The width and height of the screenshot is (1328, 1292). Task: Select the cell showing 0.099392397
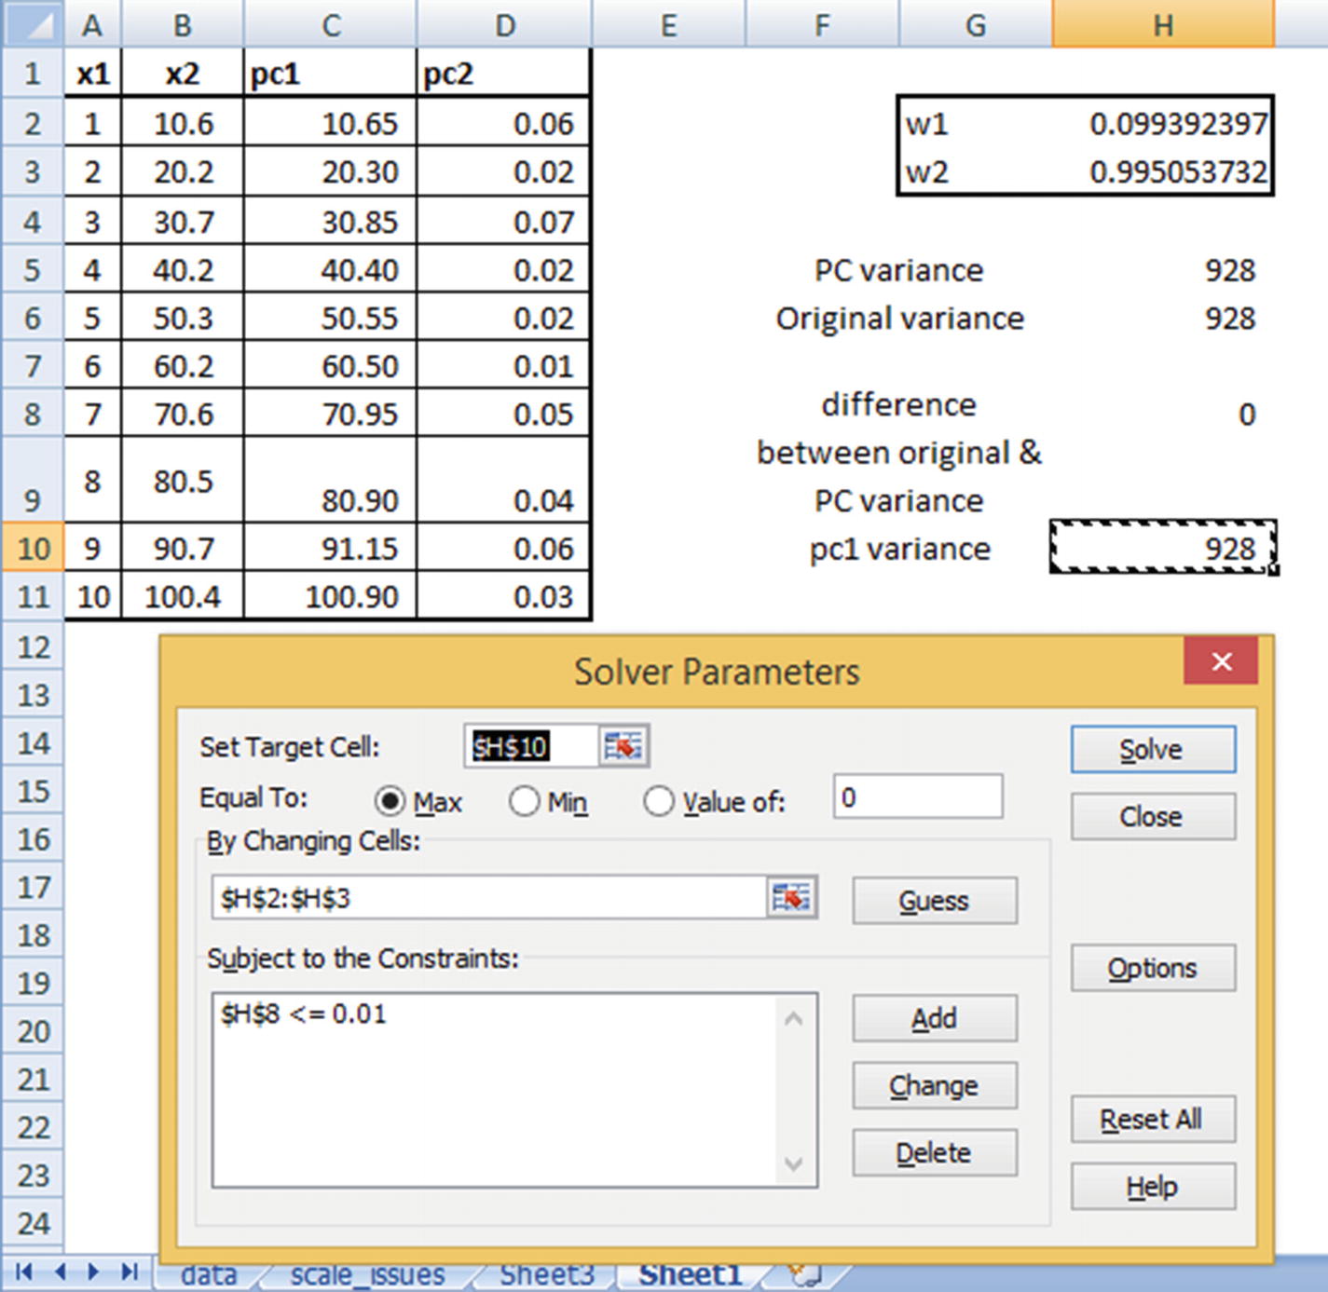click(x=1162, y=123)
